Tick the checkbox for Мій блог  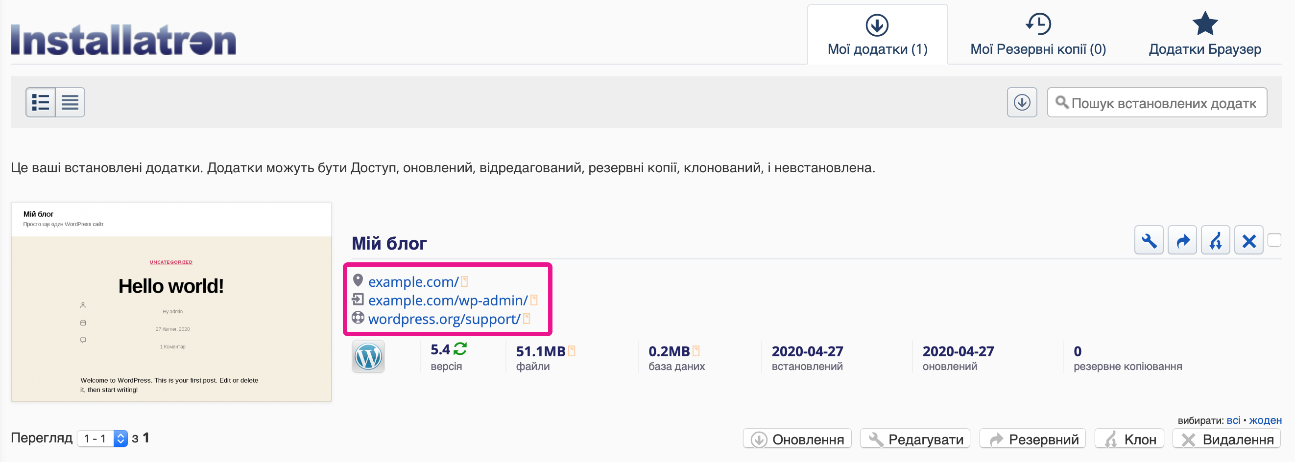[1274, 240]
